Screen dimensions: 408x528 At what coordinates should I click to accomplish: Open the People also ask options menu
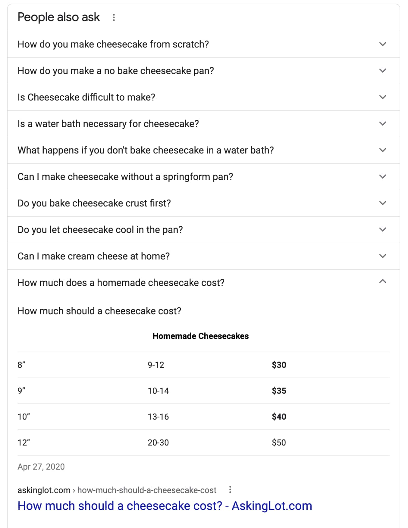tap(114, 17)
